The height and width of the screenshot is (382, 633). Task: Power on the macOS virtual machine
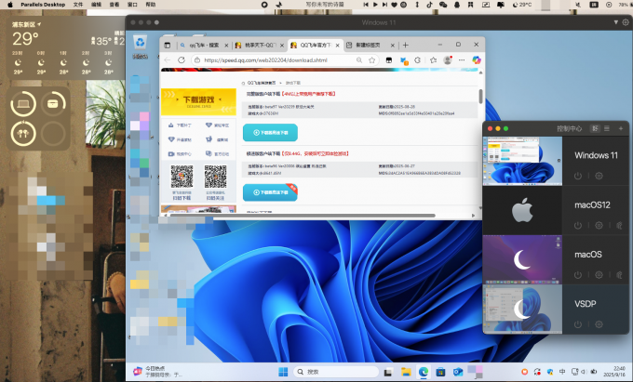pos(578,275)
